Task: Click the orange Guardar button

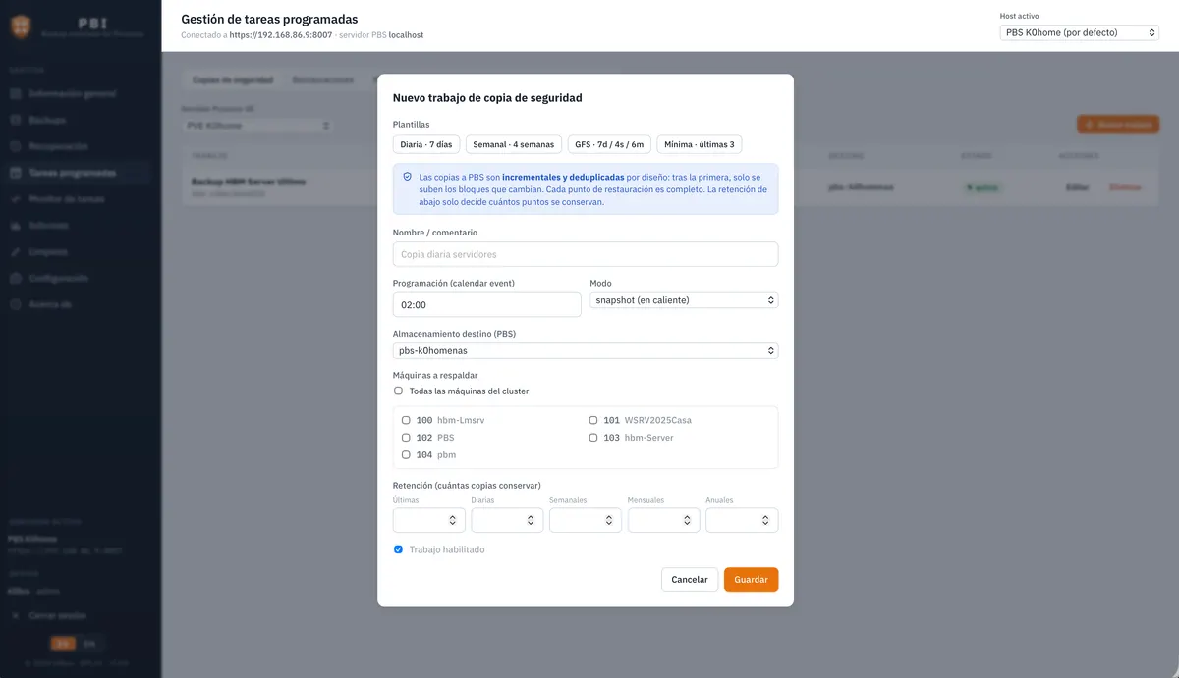Action: [x=752, y=579]
